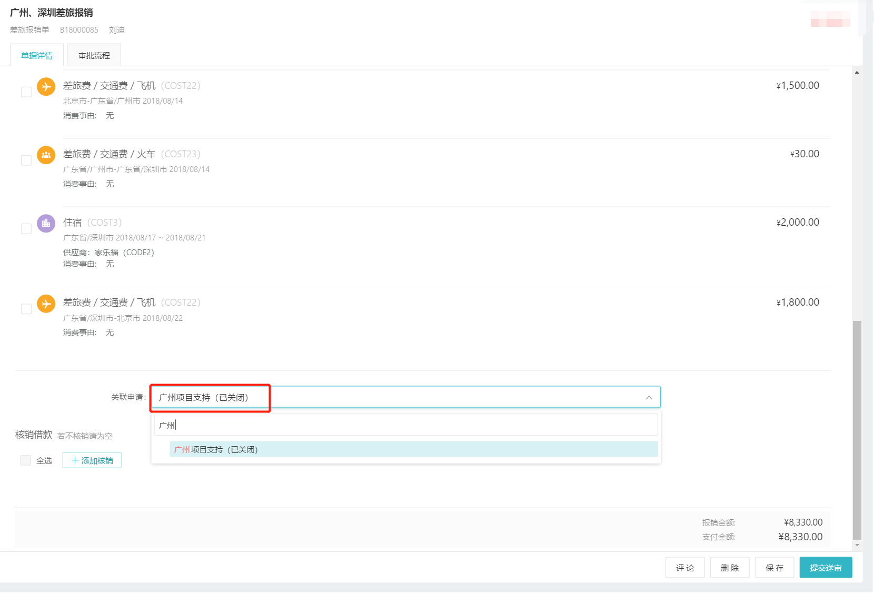Enable the 全选 checkbox

(25, 460)
